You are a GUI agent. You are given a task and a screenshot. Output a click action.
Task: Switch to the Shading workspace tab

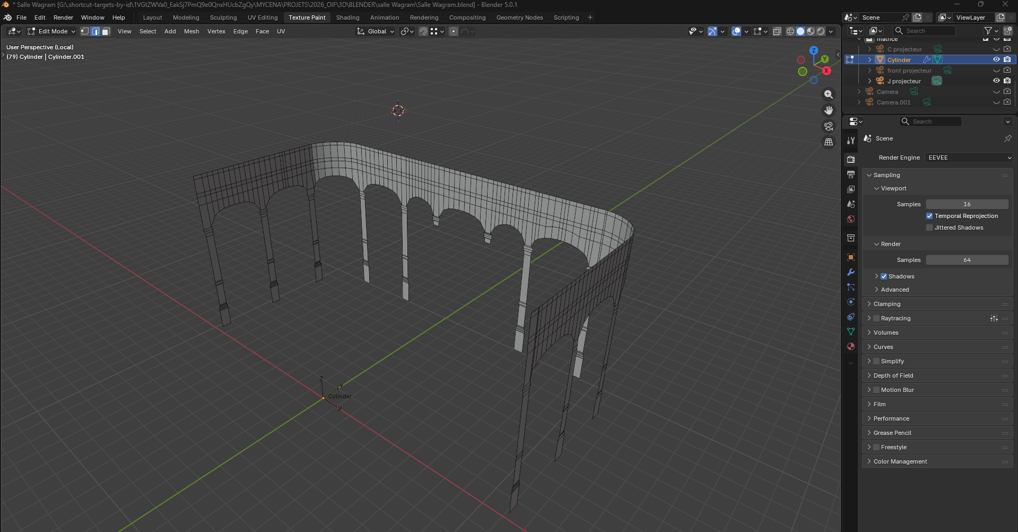(347, 18)
